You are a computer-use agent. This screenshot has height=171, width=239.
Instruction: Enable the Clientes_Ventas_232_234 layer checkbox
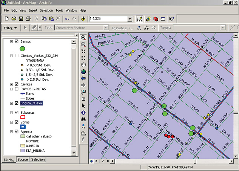click(x=16, y=56)
